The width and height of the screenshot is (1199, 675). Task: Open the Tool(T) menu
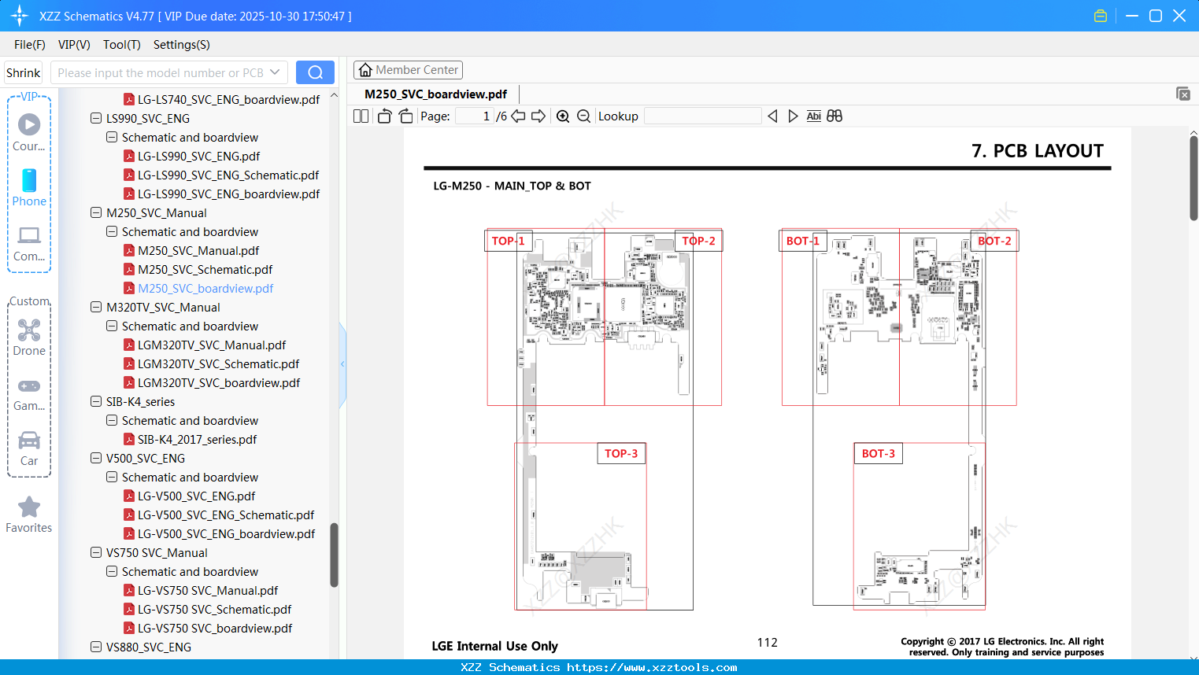click(x=121, y=45)
